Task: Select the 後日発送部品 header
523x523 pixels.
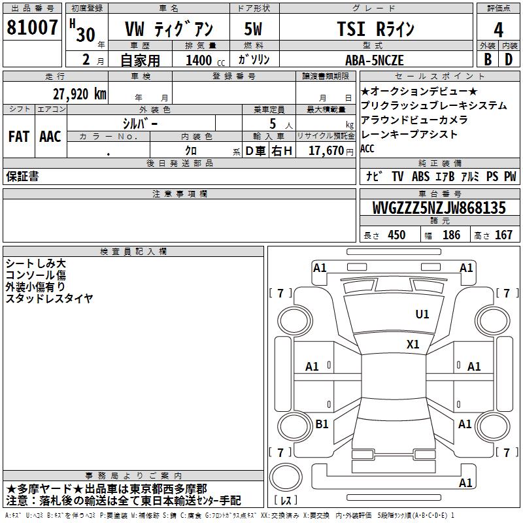Action: coord(179,163)
